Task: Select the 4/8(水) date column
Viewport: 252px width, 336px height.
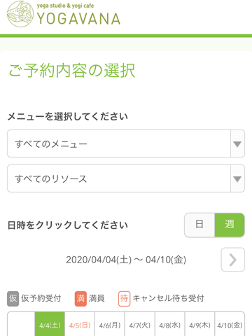Action: [x=169, y=324]
